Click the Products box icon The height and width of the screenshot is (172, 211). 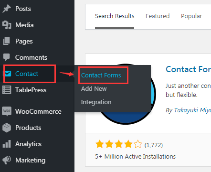[7, 128]
